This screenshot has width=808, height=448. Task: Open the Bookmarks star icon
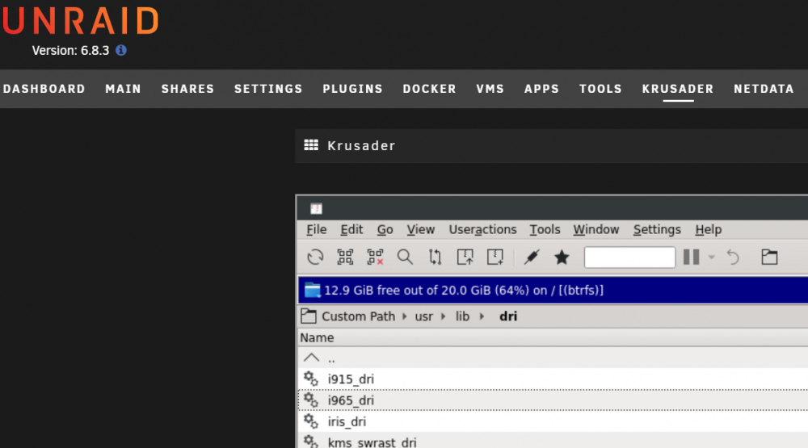562,257
